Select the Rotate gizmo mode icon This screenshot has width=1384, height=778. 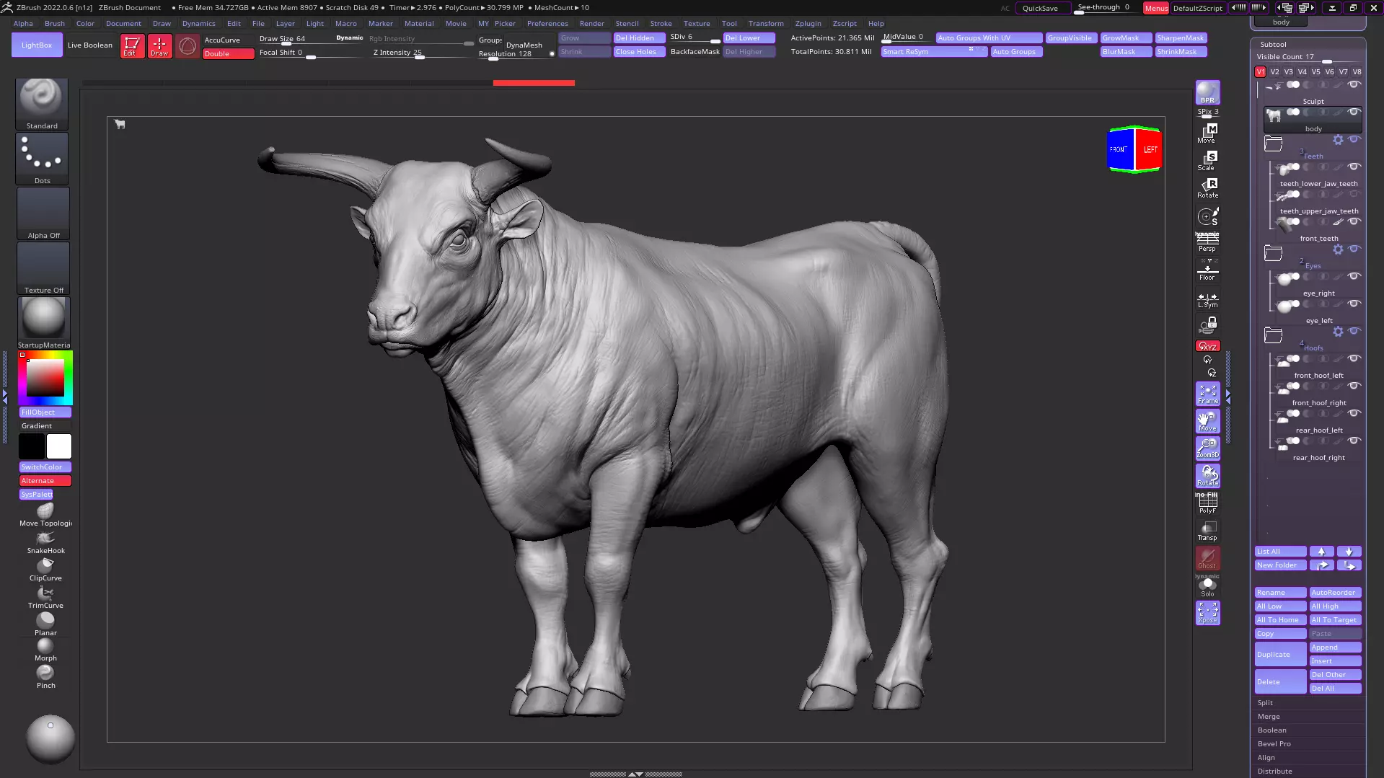coord(1207,187)
